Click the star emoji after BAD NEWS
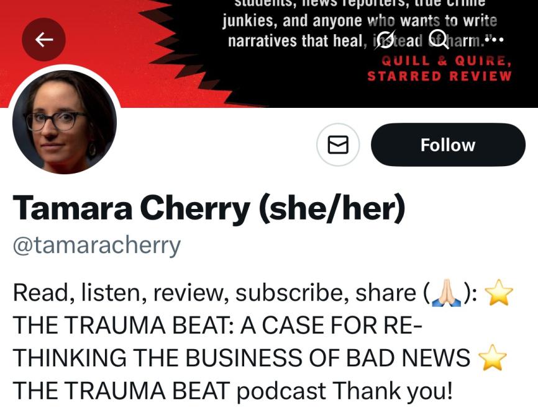 (x=492, y=357)
